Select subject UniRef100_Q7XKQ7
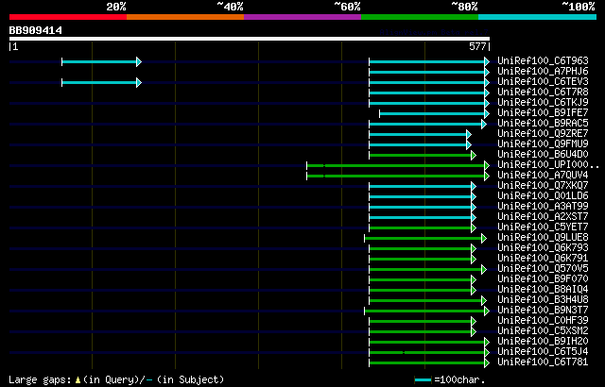Screen dimensions: 605x387 point(543,186)
